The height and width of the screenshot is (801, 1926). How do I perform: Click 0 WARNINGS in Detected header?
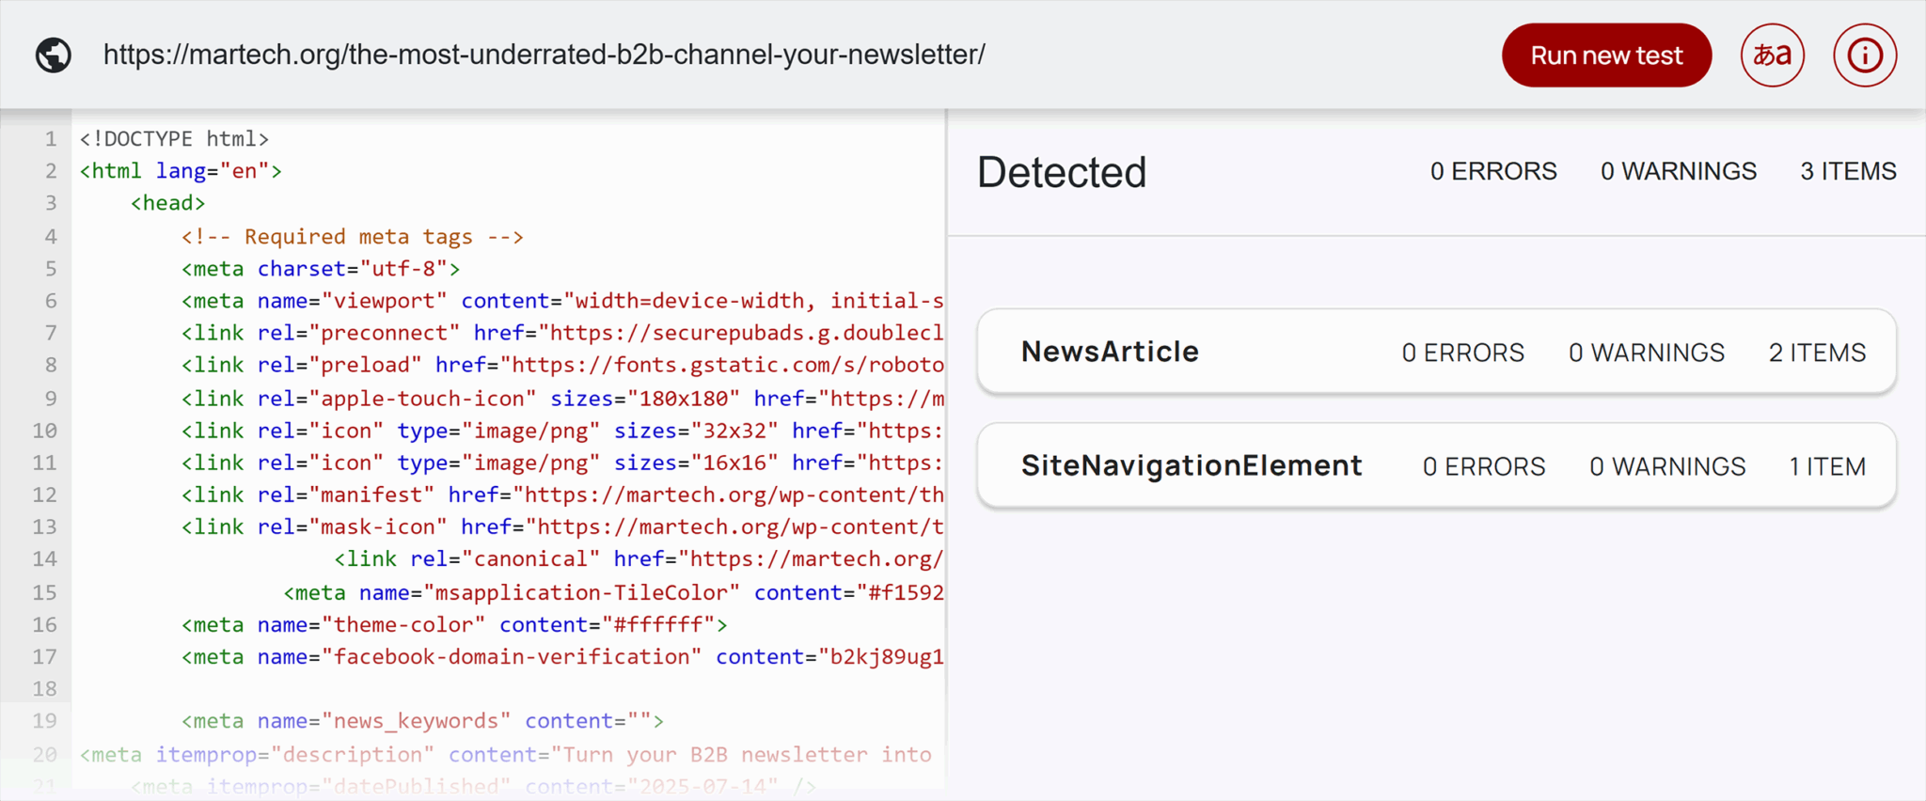tap(1679, 171)
